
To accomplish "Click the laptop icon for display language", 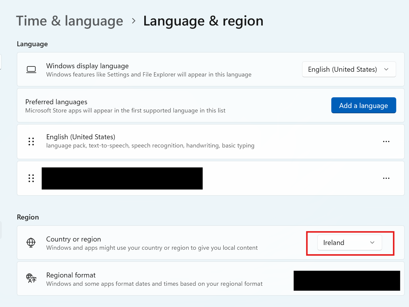I will click(x=31, y=69).
